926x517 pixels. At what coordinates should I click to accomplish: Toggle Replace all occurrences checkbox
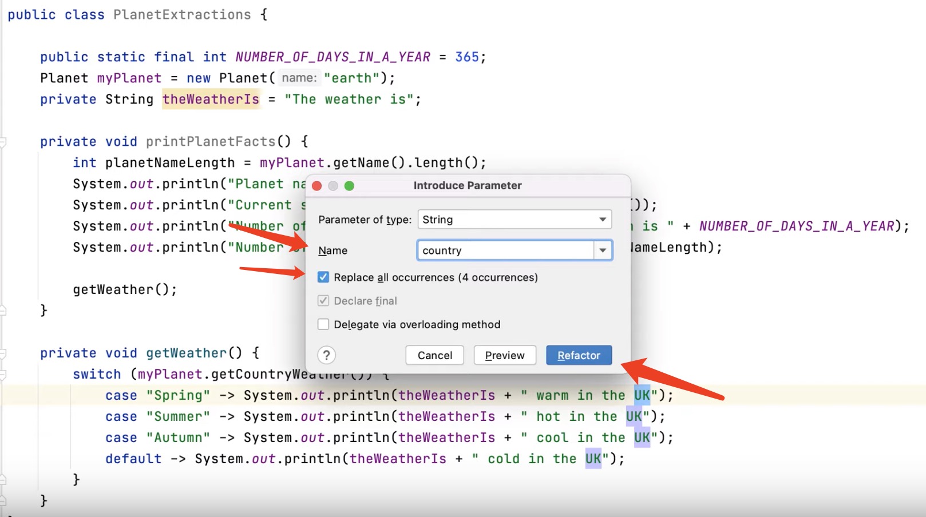pos(323,277)
